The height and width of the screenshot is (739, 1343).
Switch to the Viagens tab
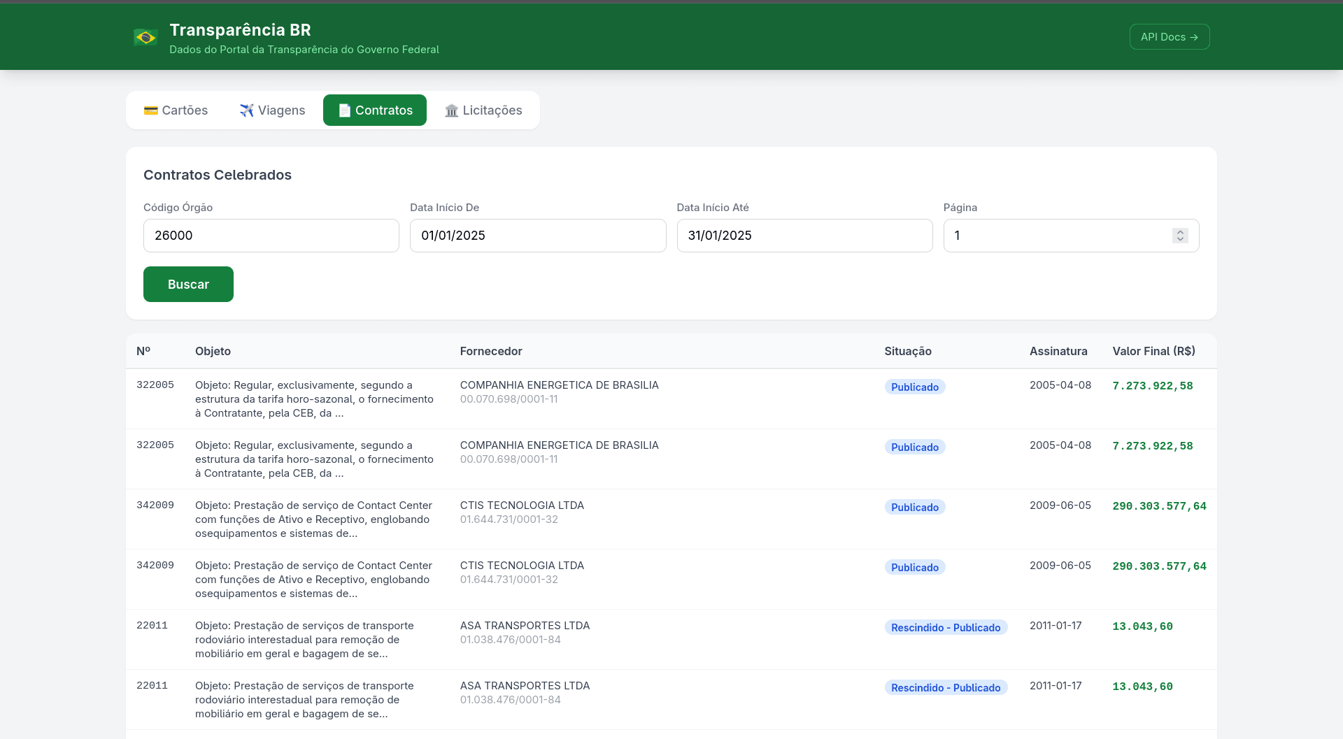pos(272,110)
